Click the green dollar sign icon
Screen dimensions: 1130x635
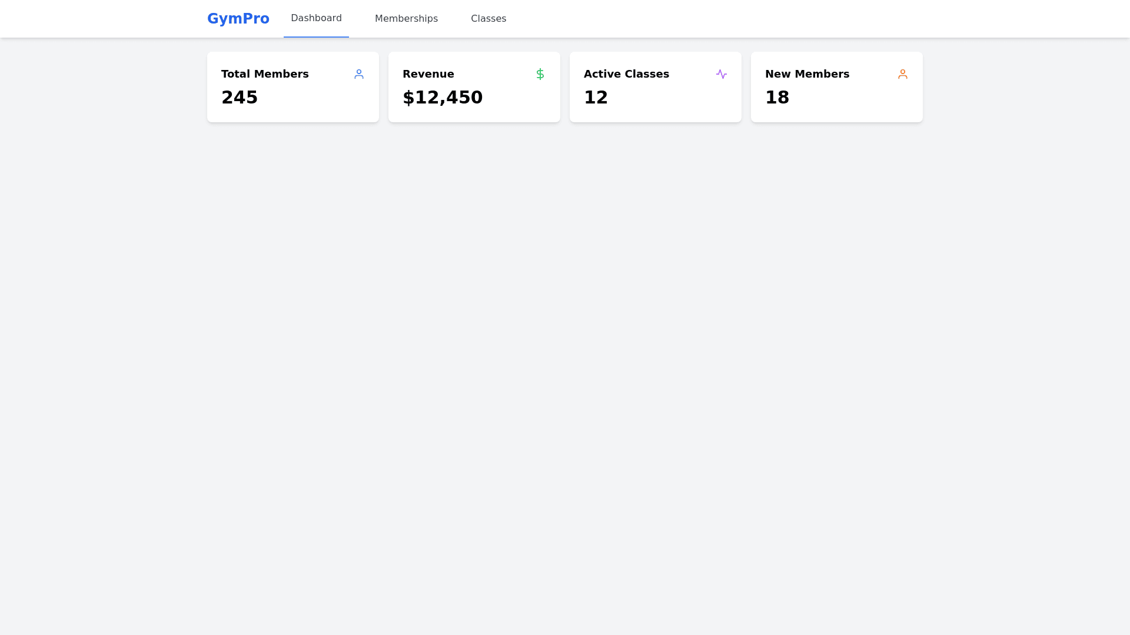[x=540, y=74]
